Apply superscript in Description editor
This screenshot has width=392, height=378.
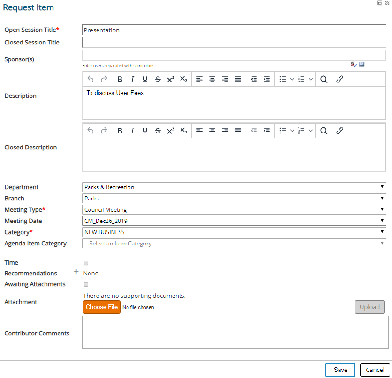(x=171, y=80)
